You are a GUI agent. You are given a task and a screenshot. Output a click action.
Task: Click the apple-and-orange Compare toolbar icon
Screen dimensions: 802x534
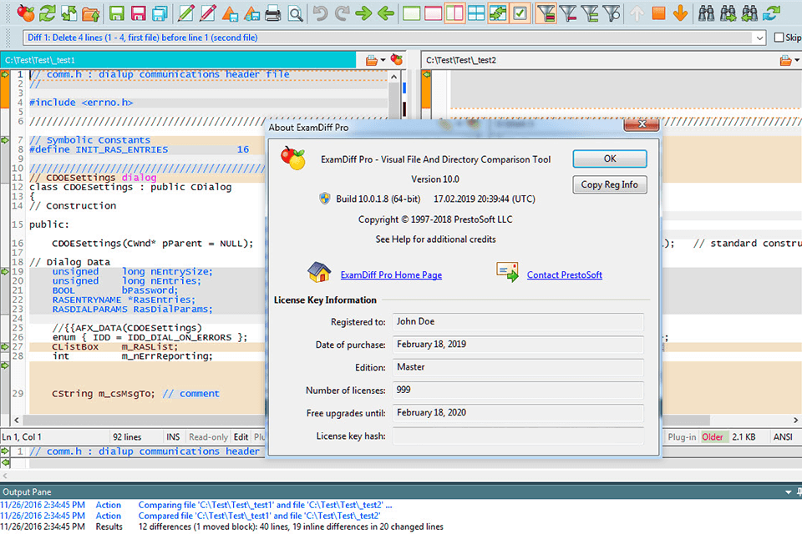(26, 13)
